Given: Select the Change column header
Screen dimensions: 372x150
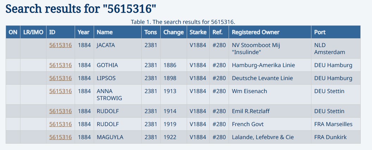Looking at the screenshot, I should tap(173, 32).
